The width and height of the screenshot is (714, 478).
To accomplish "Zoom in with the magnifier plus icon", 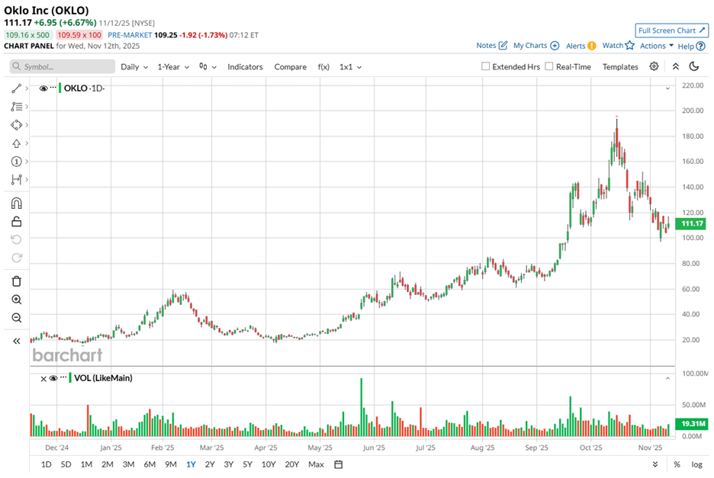I will 16,300.
